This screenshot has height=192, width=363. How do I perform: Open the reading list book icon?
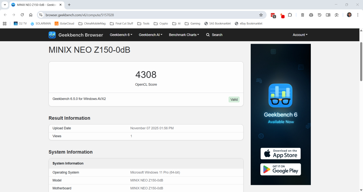pyautogui.click(x=328, y=15)
